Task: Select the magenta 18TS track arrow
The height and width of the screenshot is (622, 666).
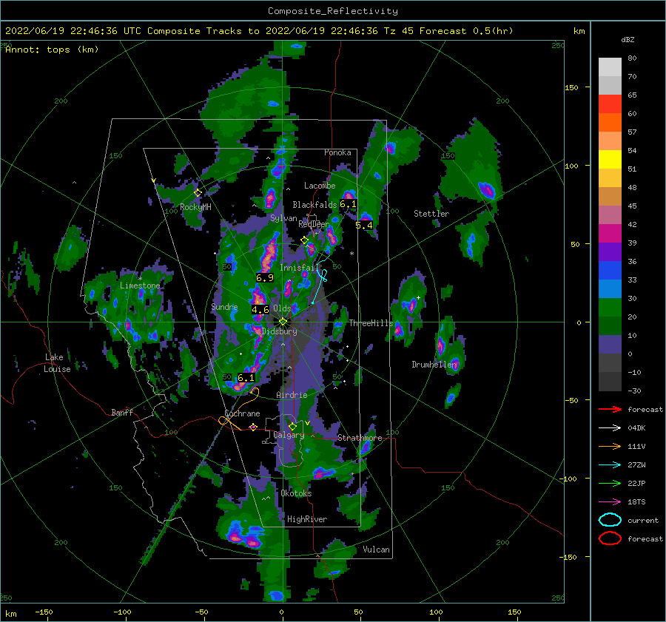Action: point(610,502)
